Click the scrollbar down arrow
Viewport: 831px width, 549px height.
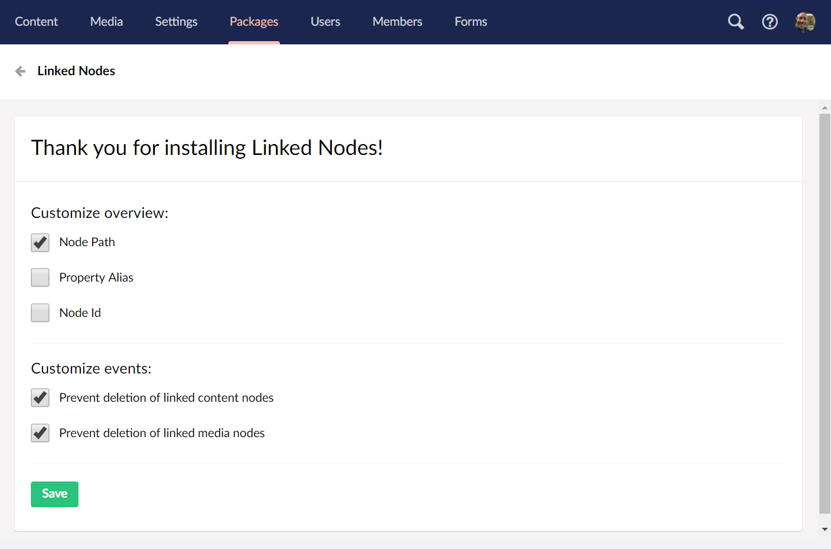point(825,529)
